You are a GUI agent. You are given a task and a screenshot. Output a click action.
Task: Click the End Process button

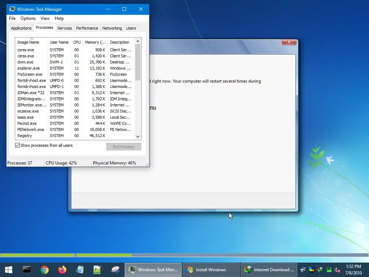click(124, 147)
